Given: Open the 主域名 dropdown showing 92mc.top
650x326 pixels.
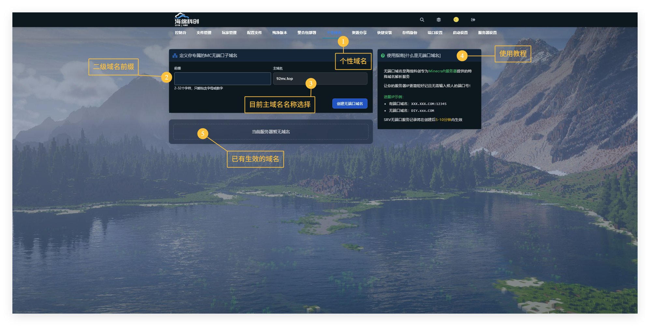Looking at the screenshot, I should pos(320,79).
